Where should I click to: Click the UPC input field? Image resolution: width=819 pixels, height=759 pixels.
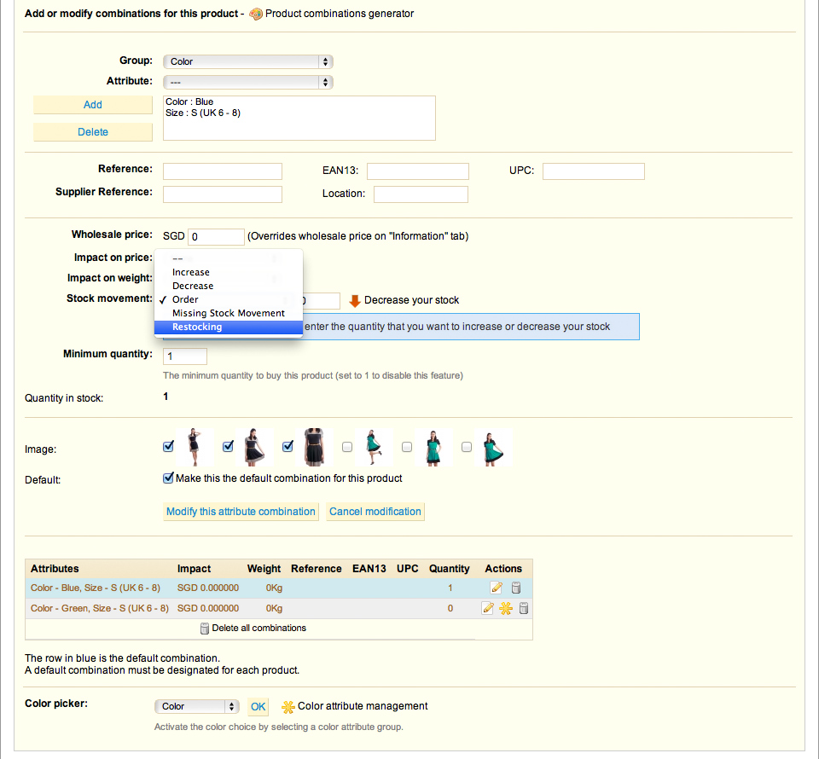[594, 171]
